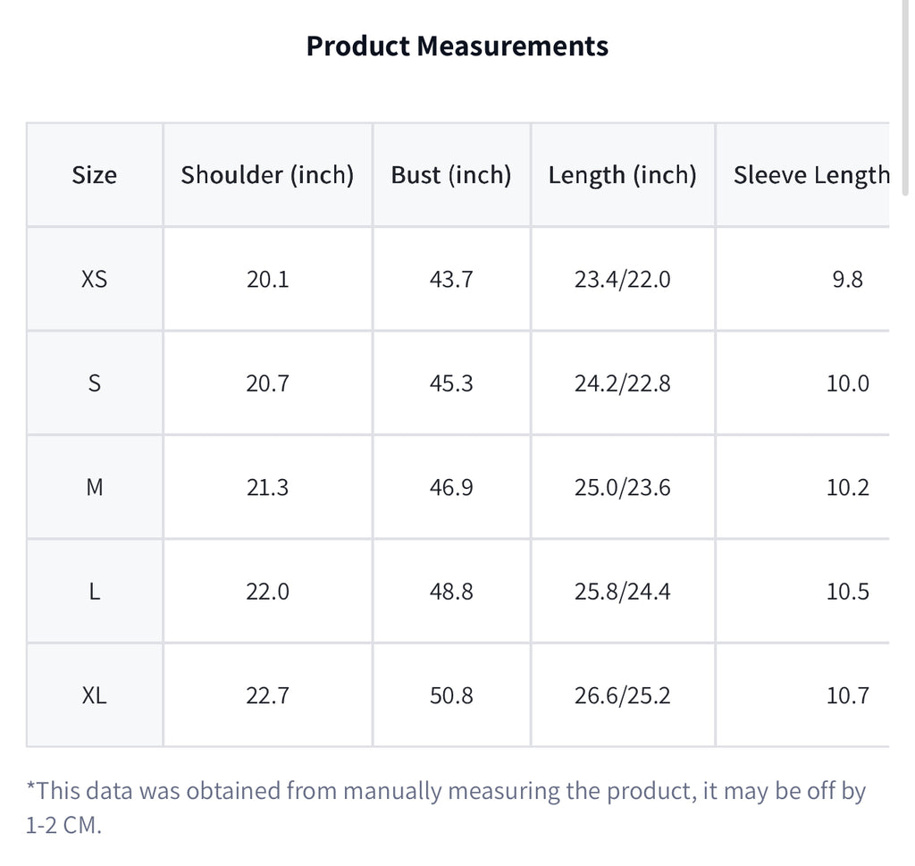Click the Shoulder (inch) column header
Screen dimensions: 915x866
pyautogui.click(x=267, y=175)
